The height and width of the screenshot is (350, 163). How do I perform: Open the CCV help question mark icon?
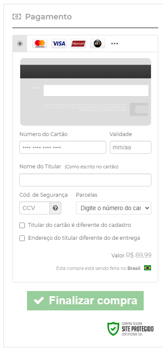click(x=55, y=208)
